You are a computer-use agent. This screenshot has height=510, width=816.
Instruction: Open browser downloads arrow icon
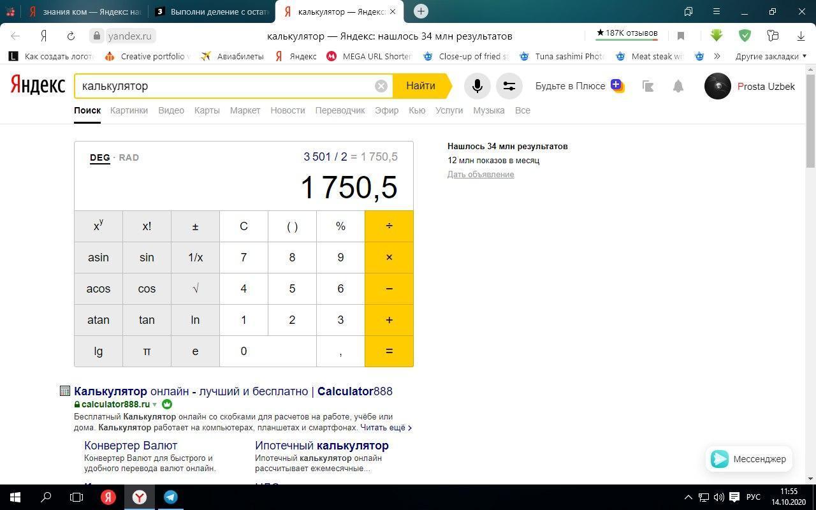pyautogui.click(x=801, y=36)
